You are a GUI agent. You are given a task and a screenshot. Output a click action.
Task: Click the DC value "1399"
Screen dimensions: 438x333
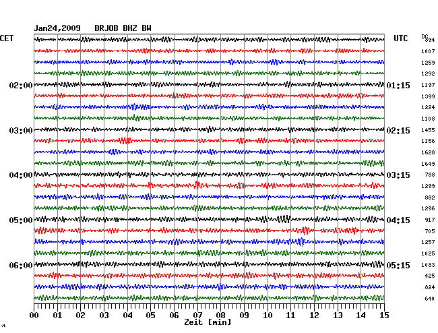tap(428, 96)
